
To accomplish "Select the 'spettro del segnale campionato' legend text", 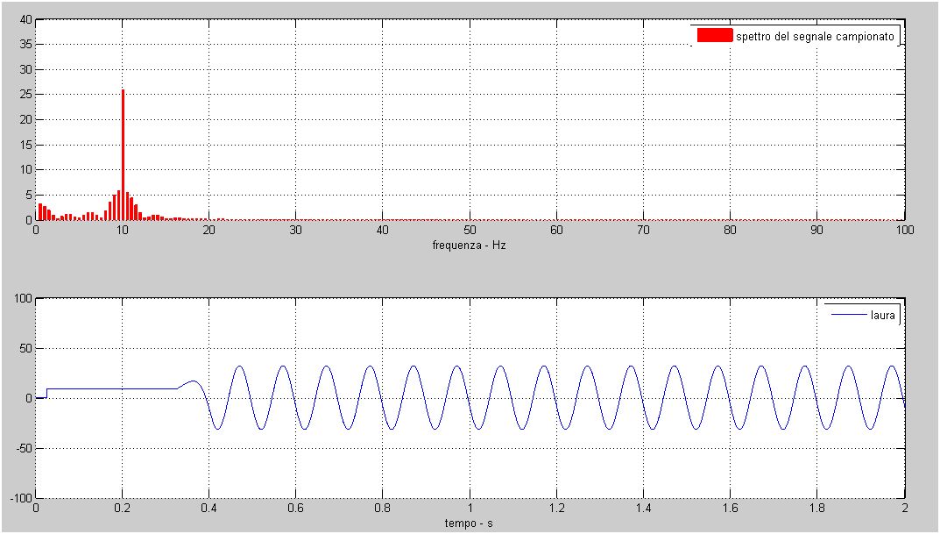I will click(x=816, y=37).
